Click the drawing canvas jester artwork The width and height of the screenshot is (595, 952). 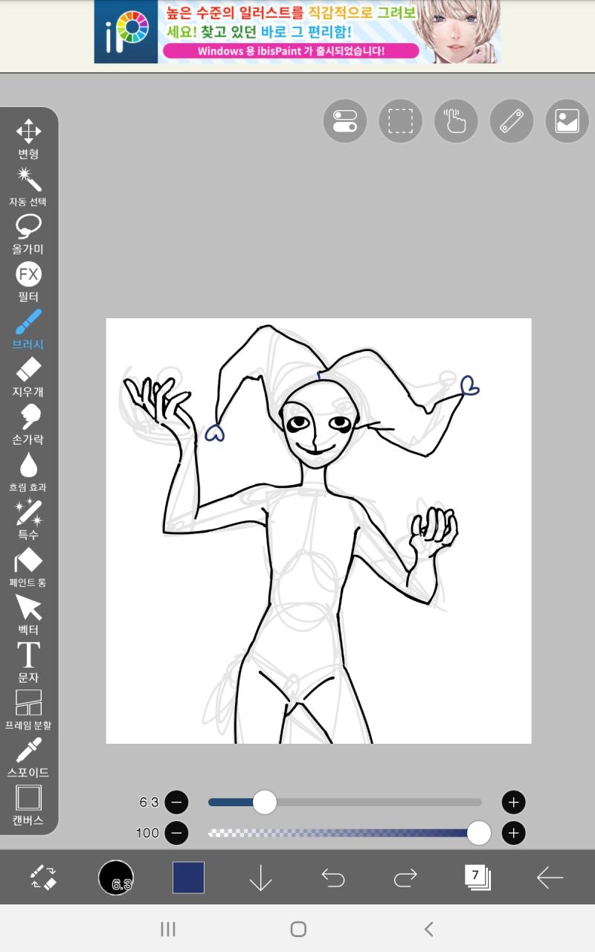point(318,531)
